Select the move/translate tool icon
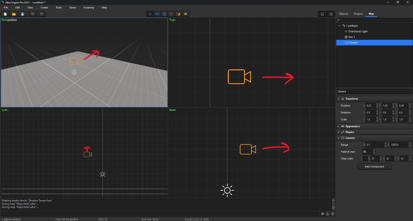Viewport: 413px width, 221px height. (x=151, y=13)
